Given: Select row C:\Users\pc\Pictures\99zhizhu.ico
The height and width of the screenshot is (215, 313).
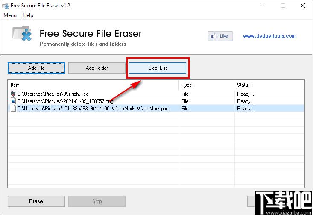Looking at the screenshot, I should [x=156, y=94].
